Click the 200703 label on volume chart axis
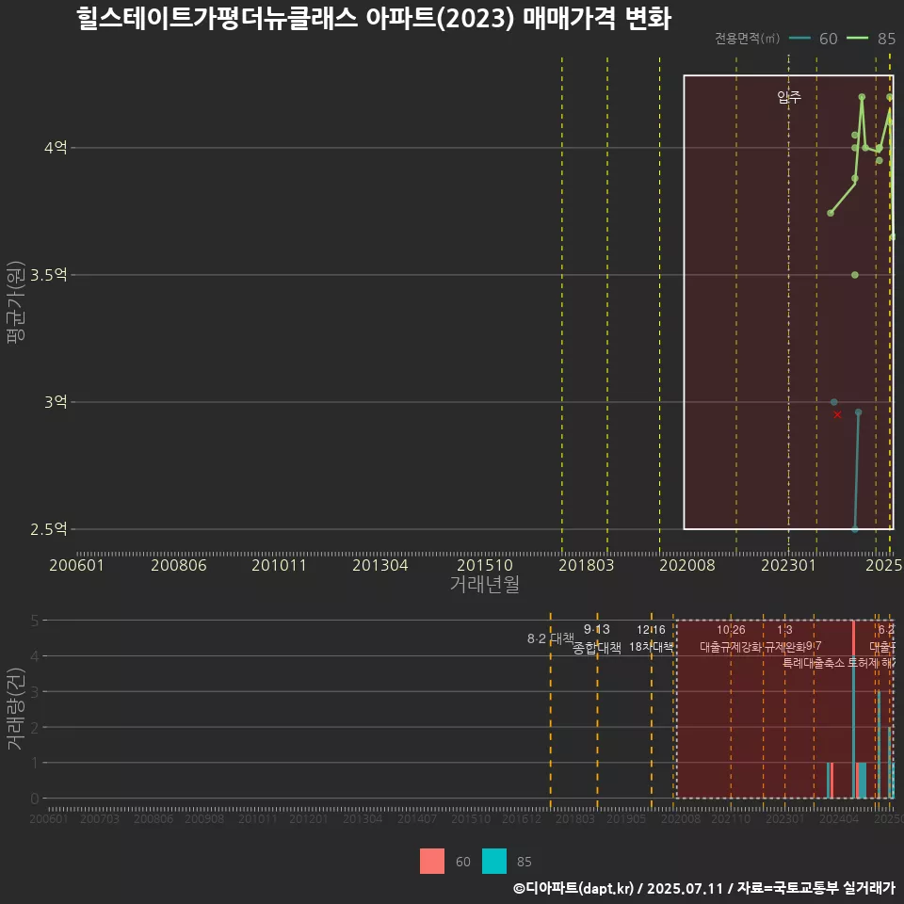This screenshot has height=904, width=904. (x=100, y=818)
